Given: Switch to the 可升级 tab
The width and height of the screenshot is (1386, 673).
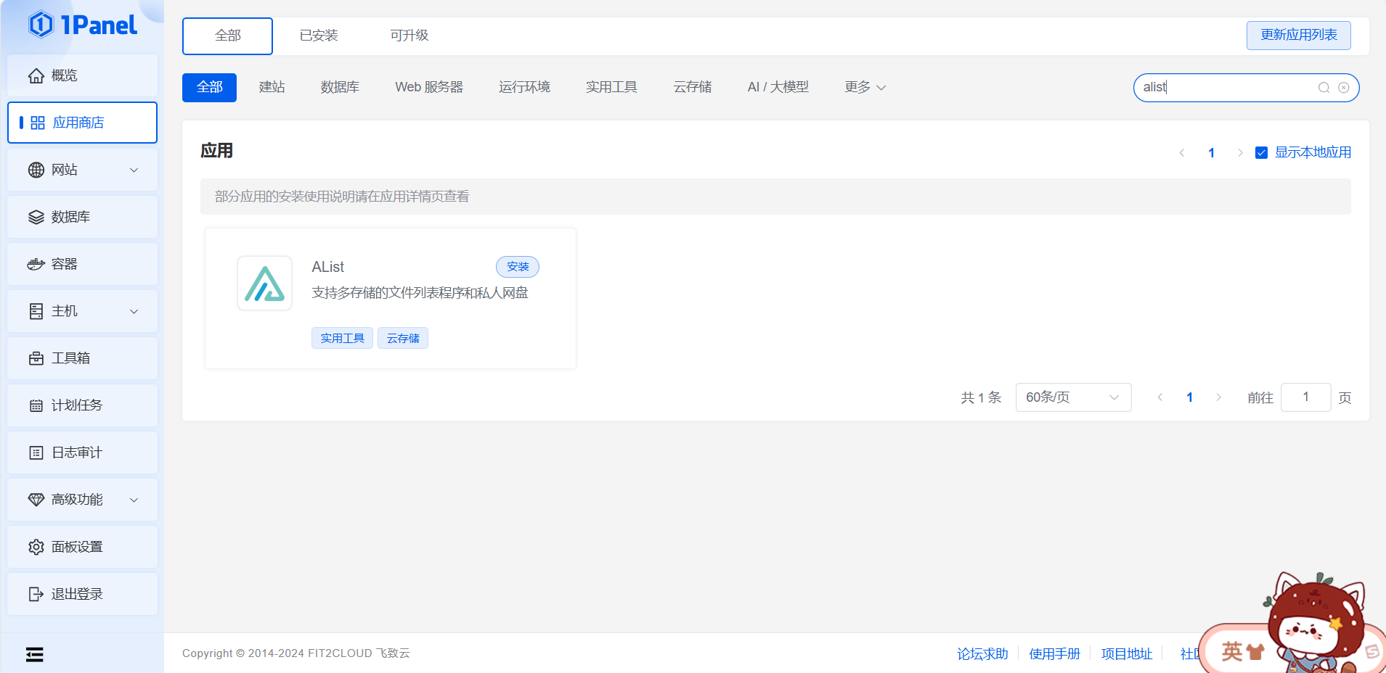Looking at the screenshot, I should click(409, 36).
